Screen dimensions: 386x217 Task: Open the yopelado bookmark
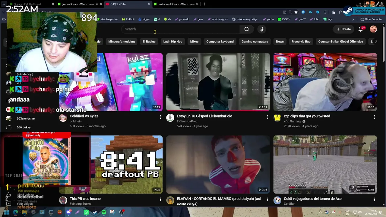point(182,19)
